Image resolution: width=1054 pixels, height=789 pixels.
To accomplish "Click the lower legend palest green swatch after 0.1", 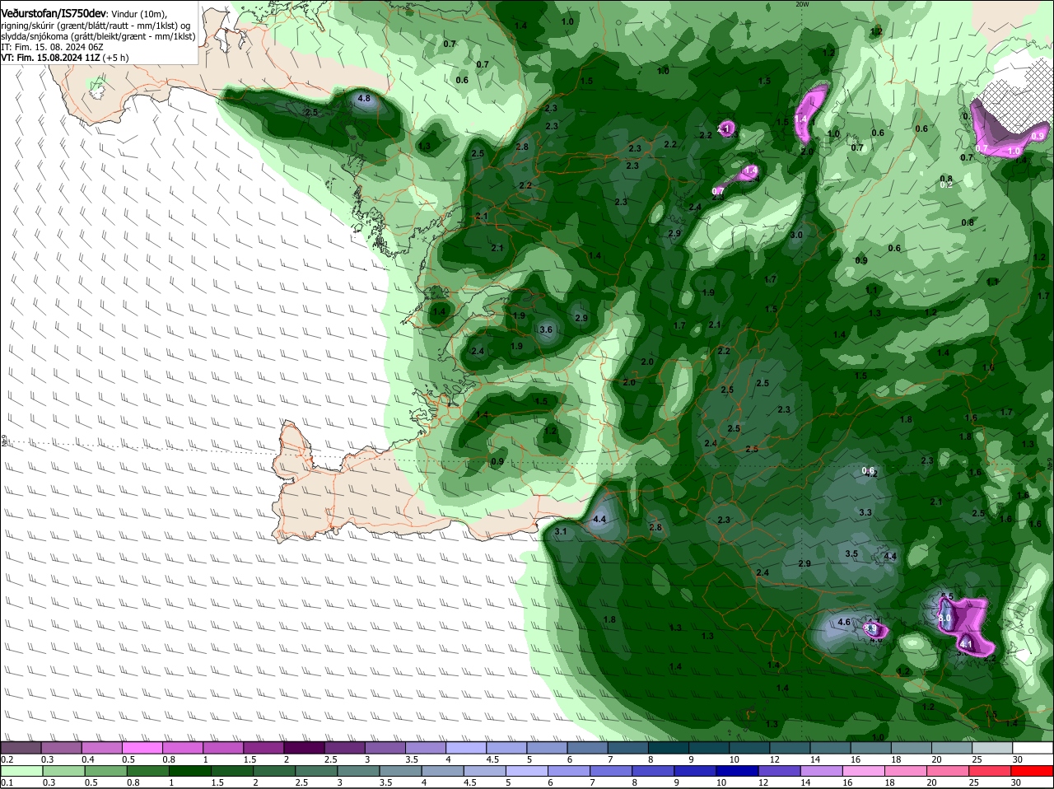I will tap(21, 771).
